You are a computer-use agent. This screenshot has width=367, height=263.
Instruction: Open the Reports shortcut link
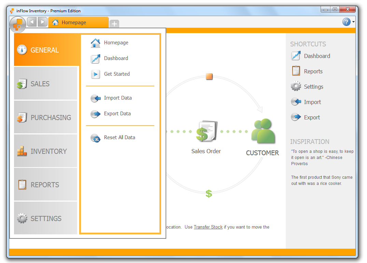click(313, 72)
